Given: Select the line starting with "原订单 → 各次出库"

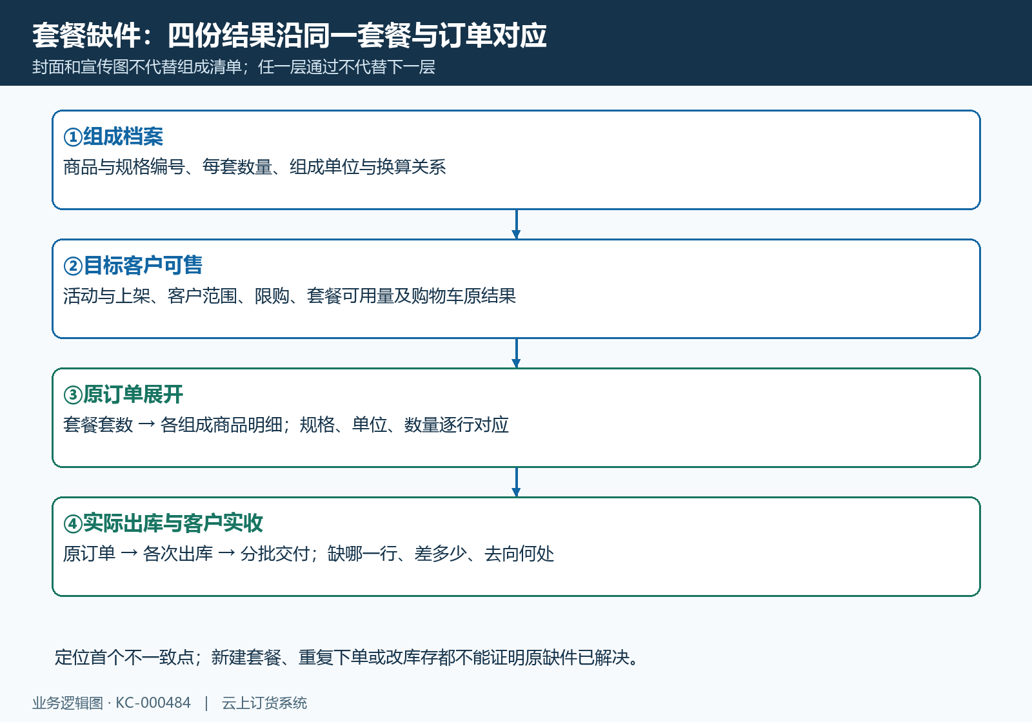Looking at the screenshot, I should point(308,554).
